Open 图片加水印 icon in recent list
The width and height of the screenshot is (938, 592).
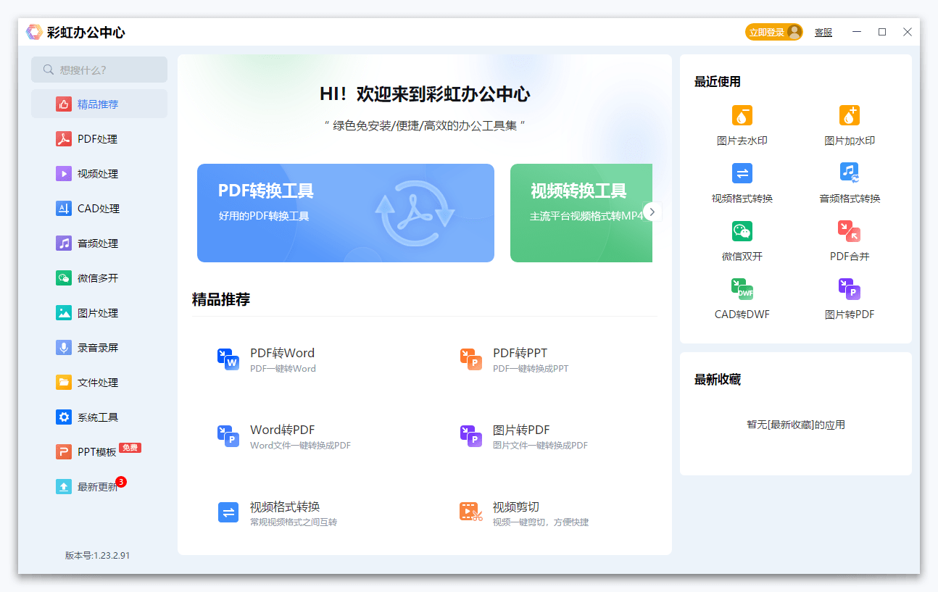pyautogui.click(x=850, y=115)
